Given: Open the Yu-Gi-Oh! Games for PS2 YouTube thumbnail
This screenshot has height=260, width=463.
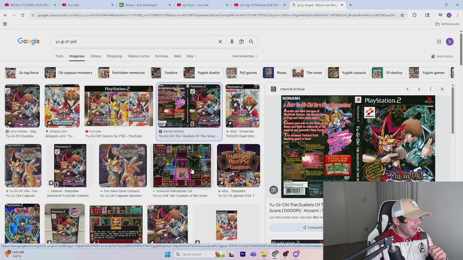Looking at the screenshot, I should point(119,106).
